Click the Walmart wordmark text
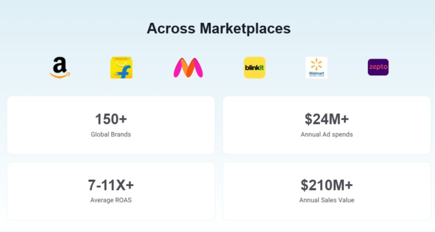 (x=316, y=74)
